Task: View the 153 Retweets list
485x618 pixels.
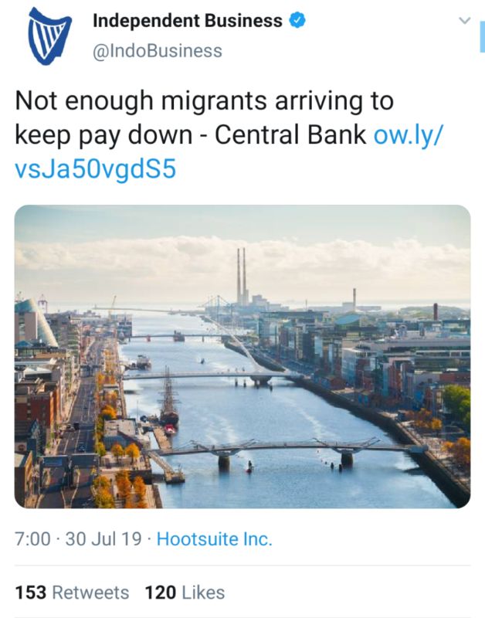Action: click(x=72, y=593)
